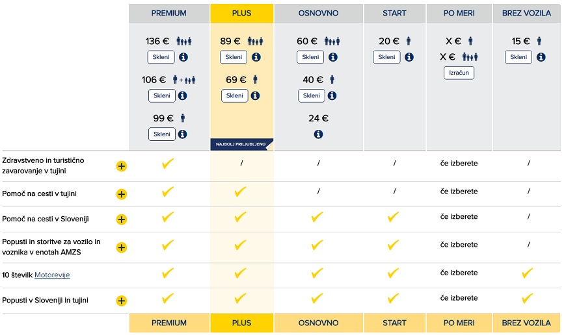
Task: Click info icon for Osnovno 24 € price
Action: click(x=318, y=134)
